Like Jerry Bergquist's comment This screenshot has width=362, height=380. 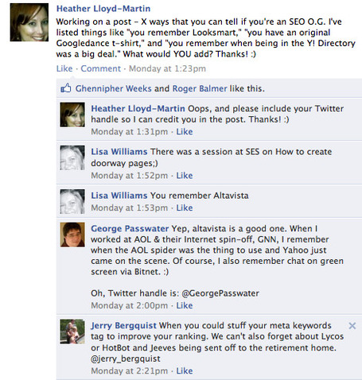185,370
